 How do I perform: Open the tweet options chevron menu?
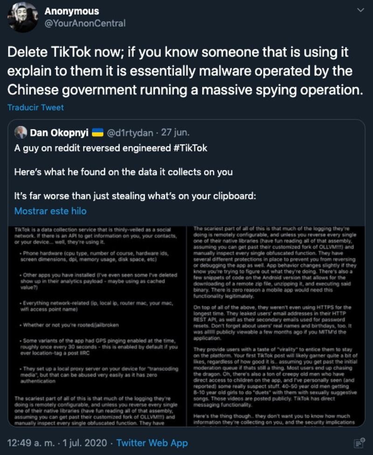coord(359,10)
